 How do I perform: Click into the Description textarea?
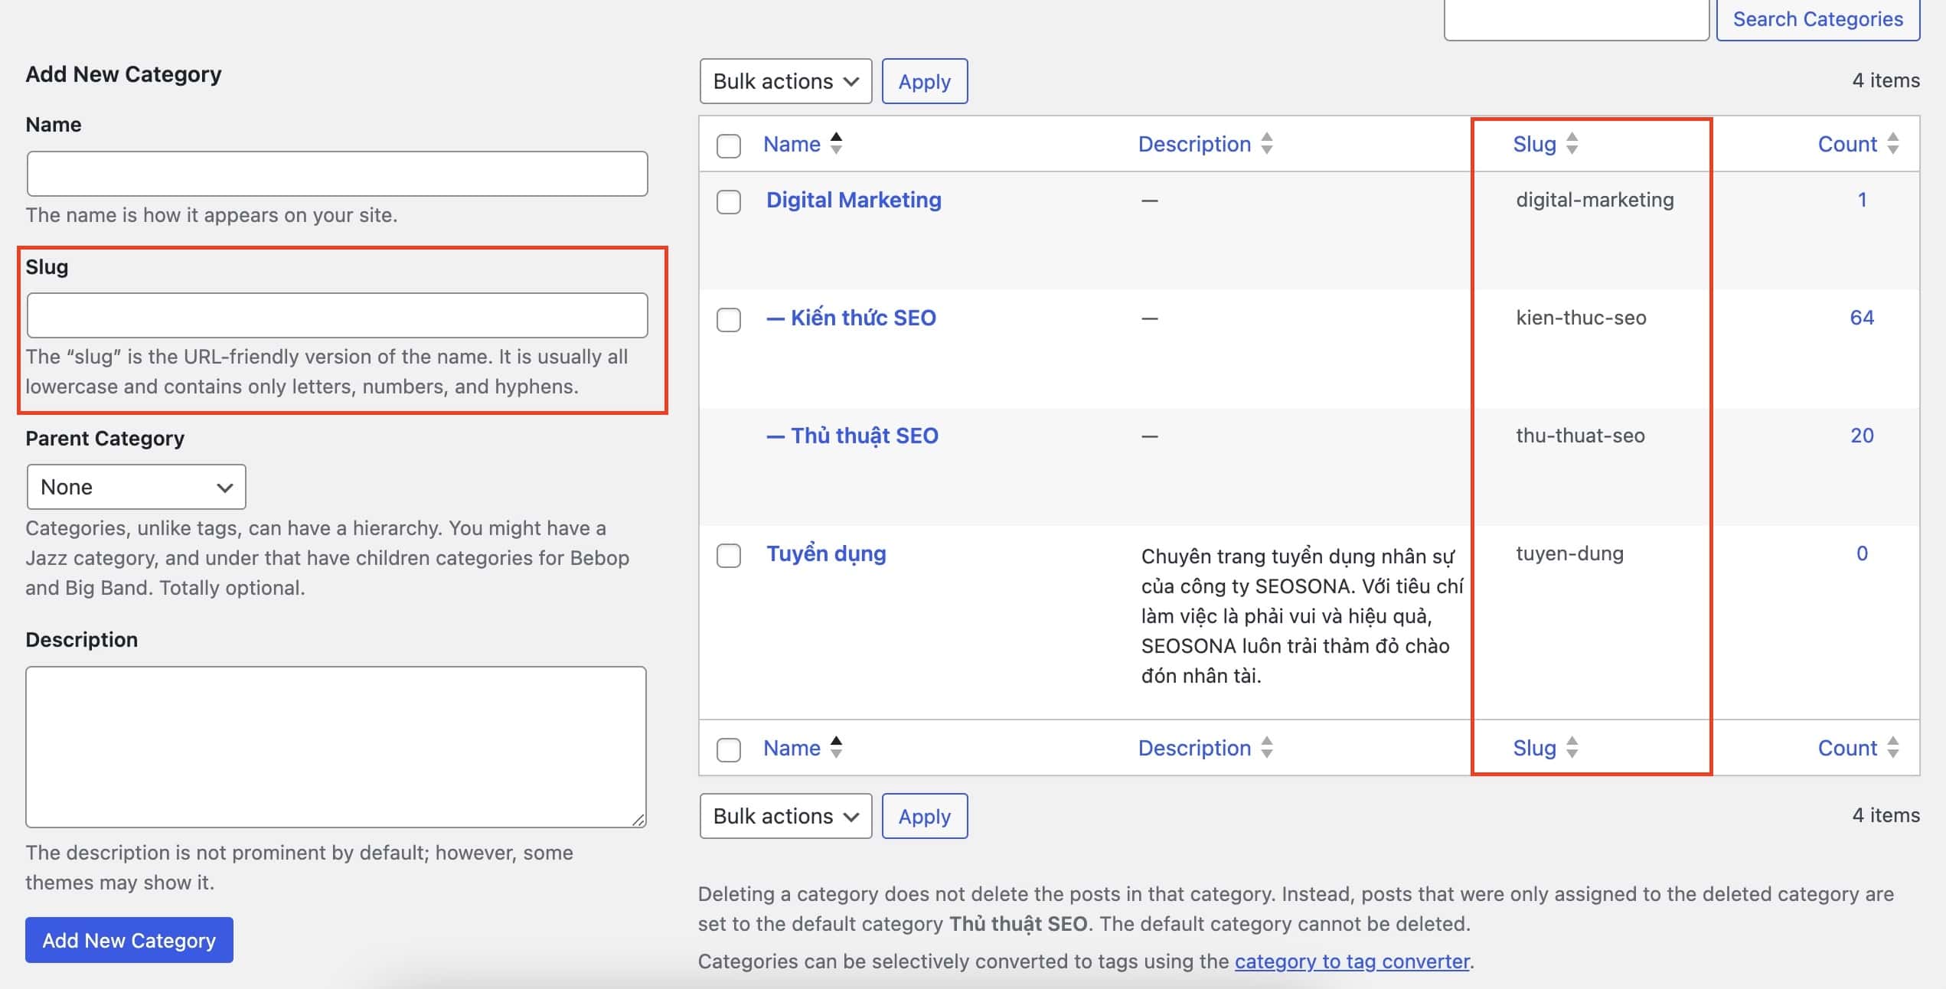coord(336,747)
